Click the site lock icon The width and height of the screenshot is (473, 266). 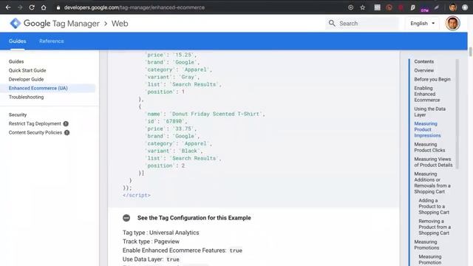point(58,7)
